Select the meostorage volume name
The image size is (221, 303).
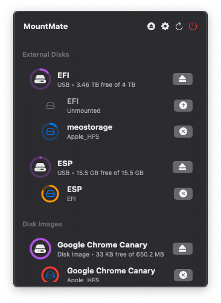click(90, 127)
